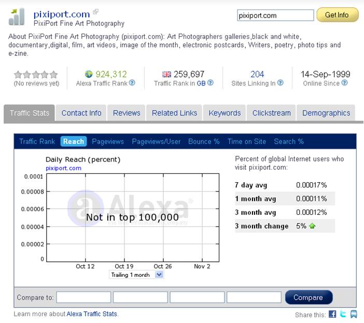Viewport: 364px width, 323px height.
Task: Click the first review star
Action: 18,75
